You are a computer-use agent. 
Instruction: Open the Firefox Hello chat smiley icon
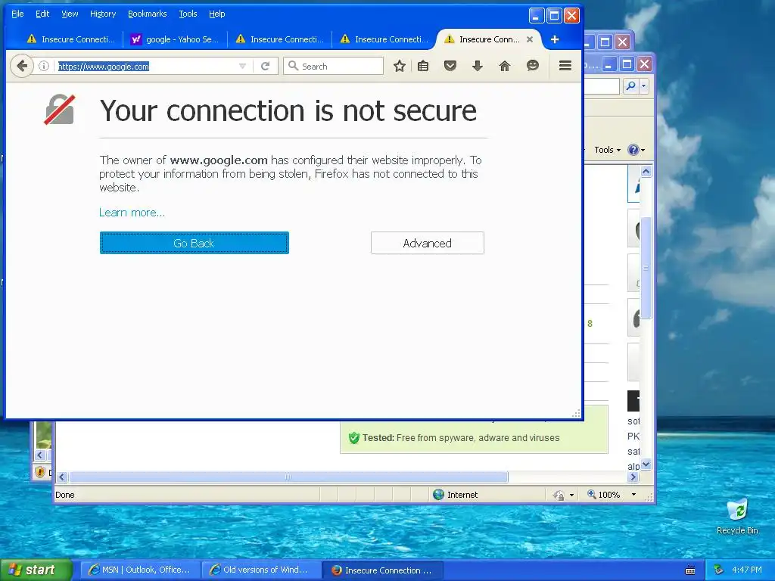coord(532,66)
